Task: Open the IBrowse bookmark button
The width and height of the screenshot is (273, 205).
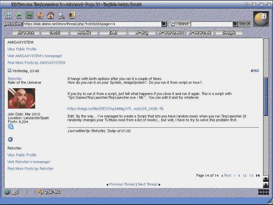Action: pyautogui.click(x=26, y=32)
